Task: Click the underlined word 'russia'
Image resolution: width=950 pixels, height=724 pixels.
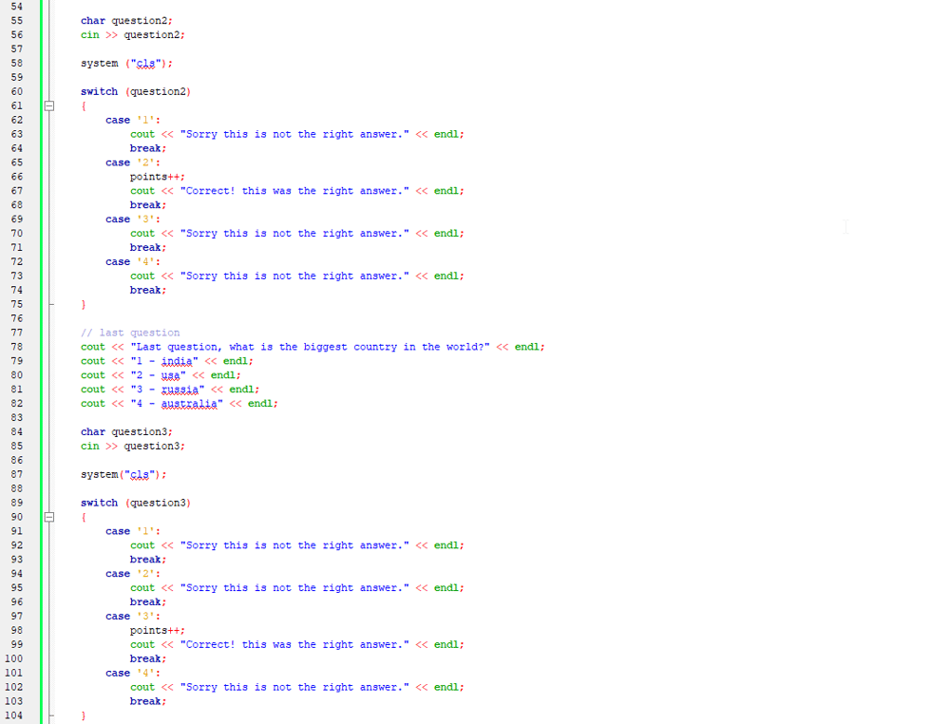Action: 180,390
